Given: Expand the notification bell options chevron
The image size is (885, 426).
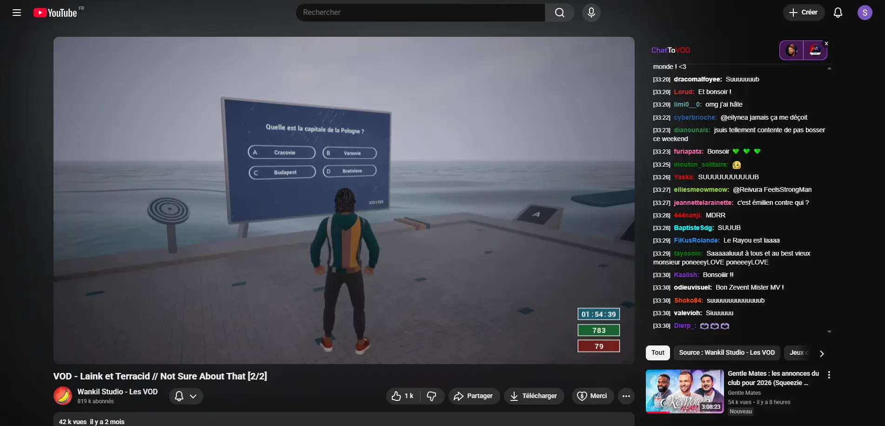Looking at the screenshot, I should [193, 396].
